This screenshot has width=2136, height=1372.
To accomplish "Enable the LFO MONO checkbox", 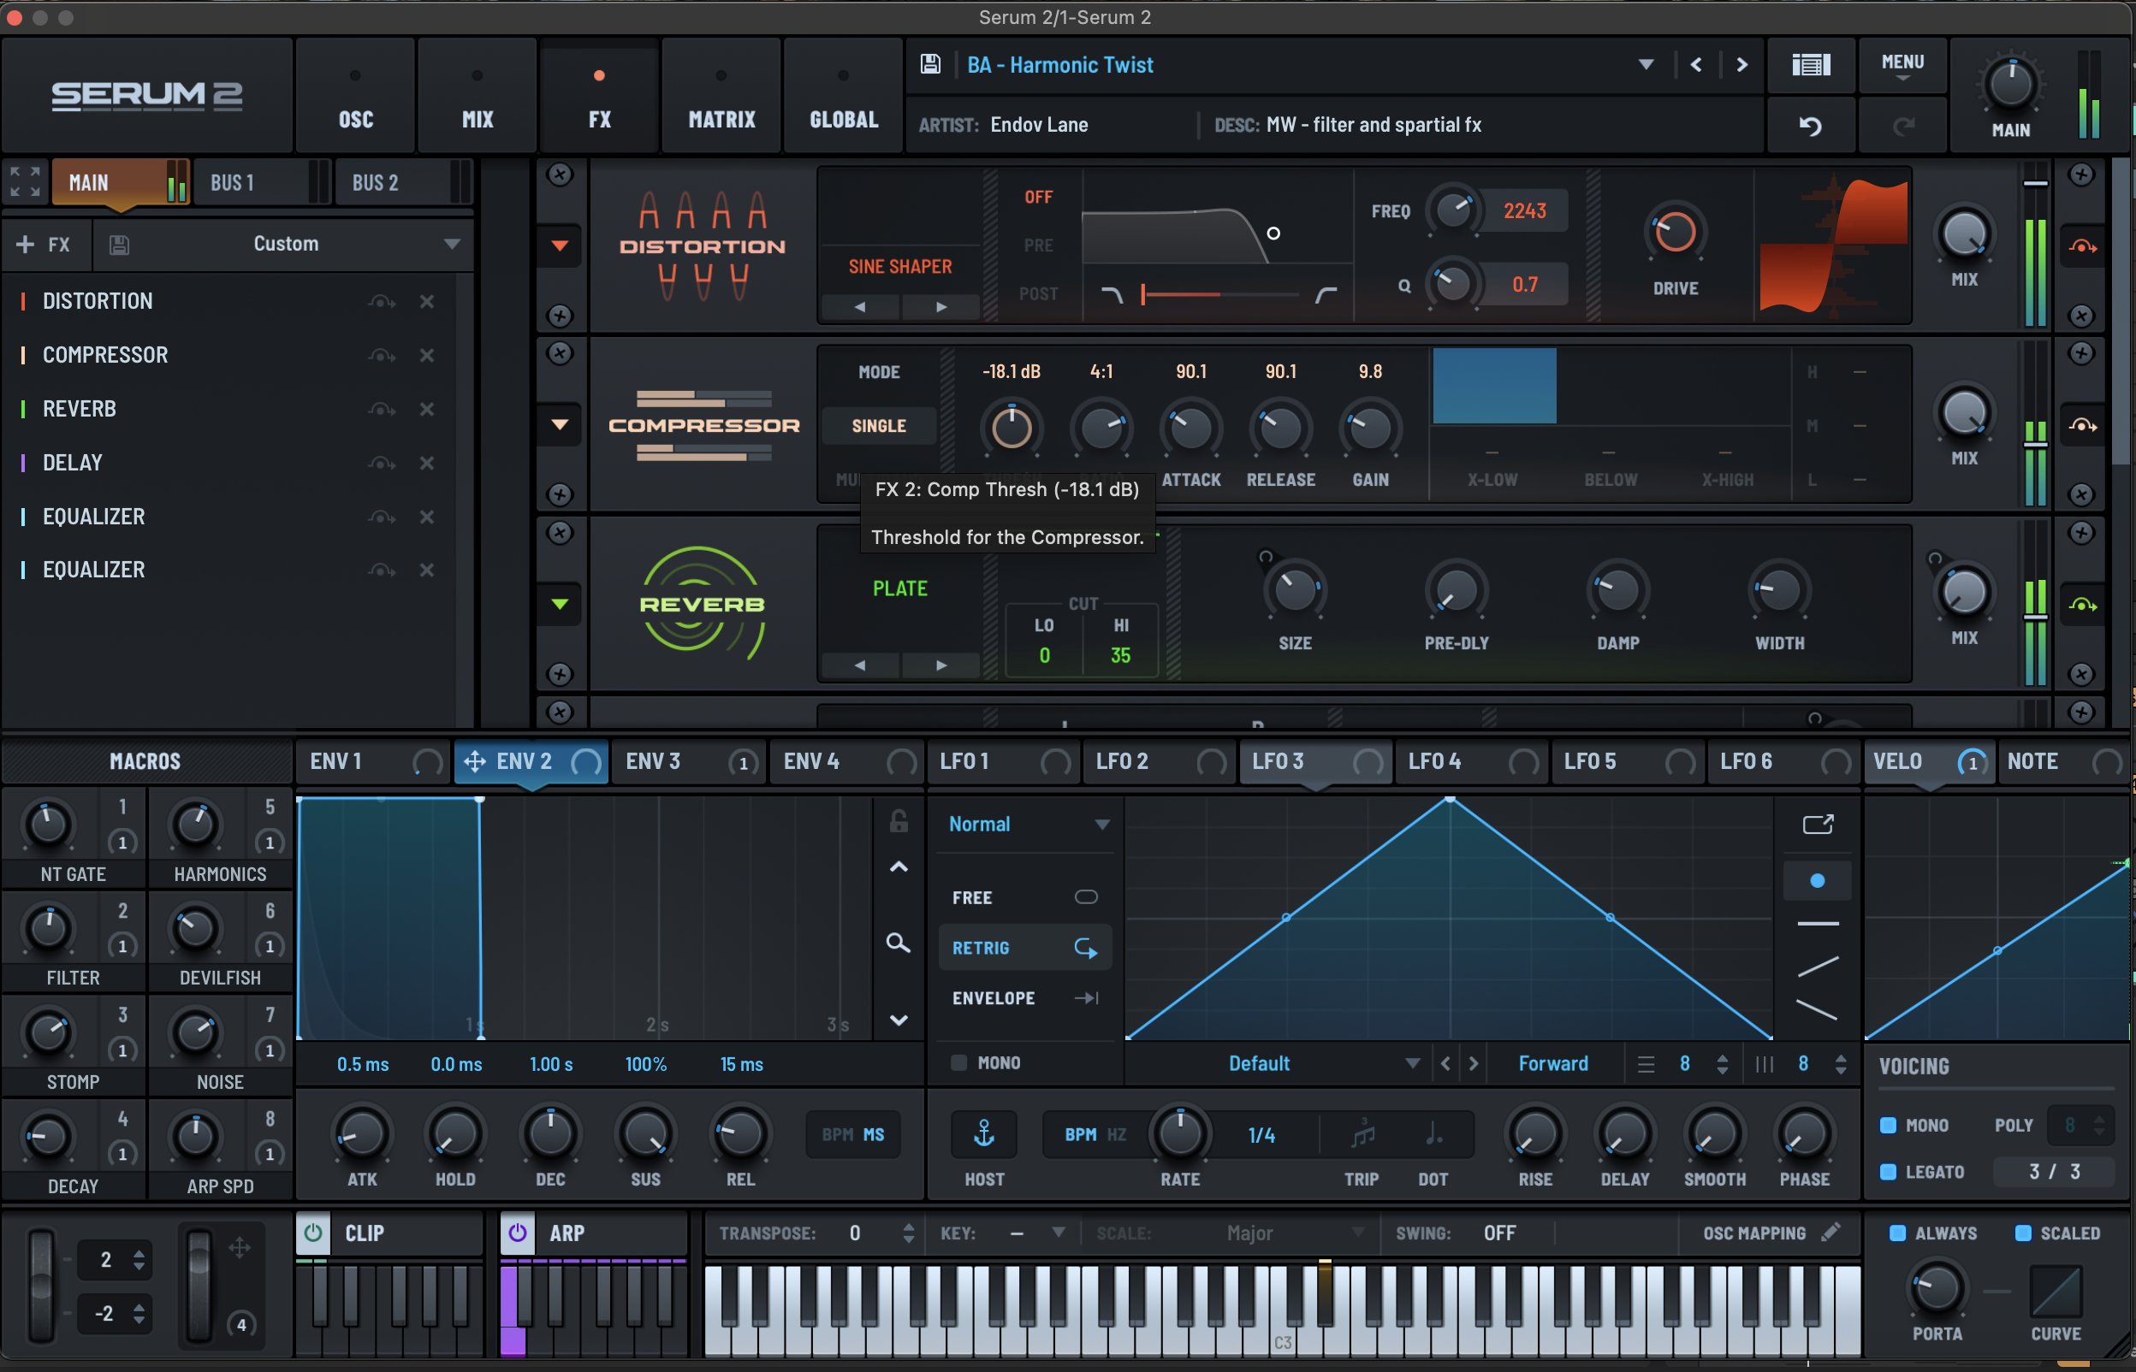I will point(958,1062).
